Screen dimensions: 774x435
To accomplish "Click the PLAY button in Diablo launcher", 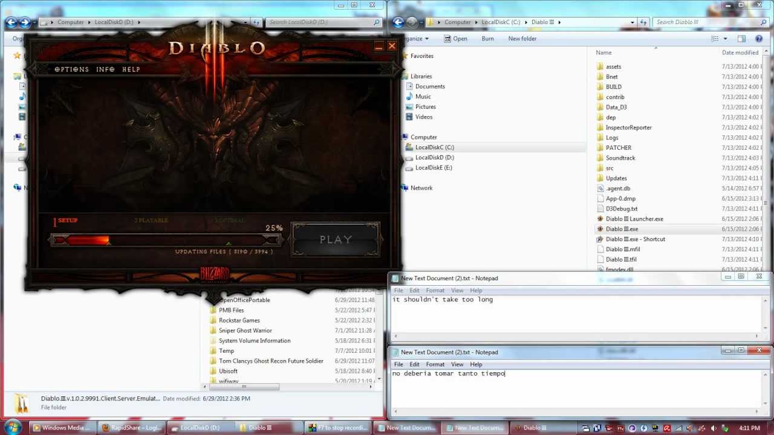I will tap(336, 240).
